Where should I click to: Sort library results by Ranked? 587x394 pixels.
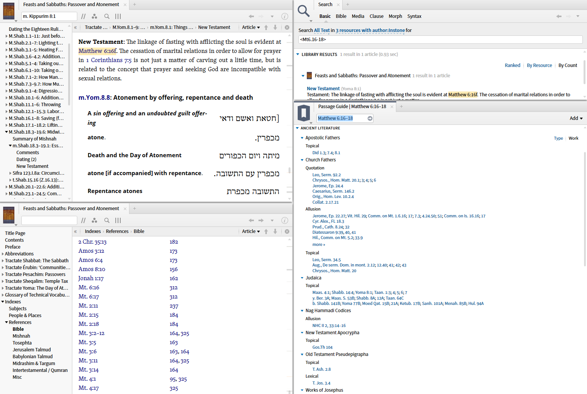point(512,65)
